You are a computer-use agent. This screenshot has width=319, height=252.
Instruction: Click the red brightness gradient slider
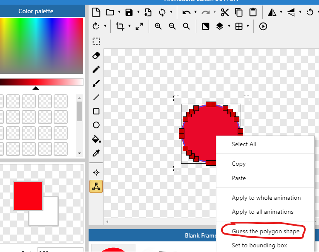coord(41,82)
